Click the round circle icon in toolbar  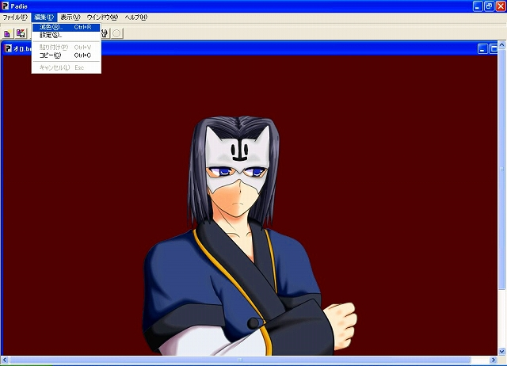(x=116, y=33)
